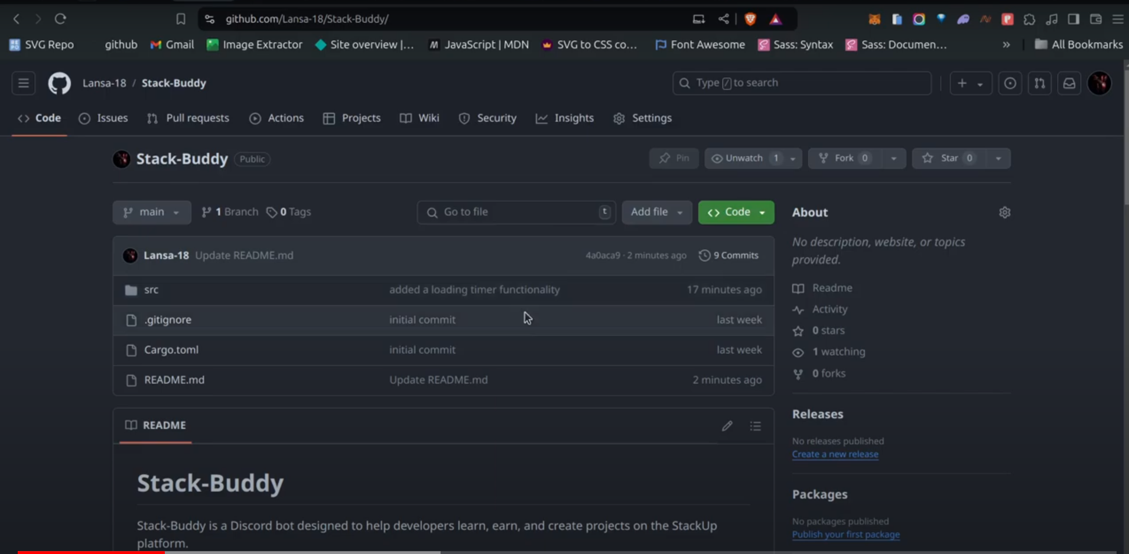Click the Create new plus button

[x=970, y=83]
